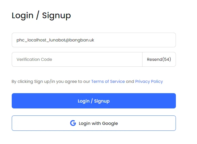The image size is (197, 144).
Task: Submit with the blue Login / Signup button
Action: (94, 101)
